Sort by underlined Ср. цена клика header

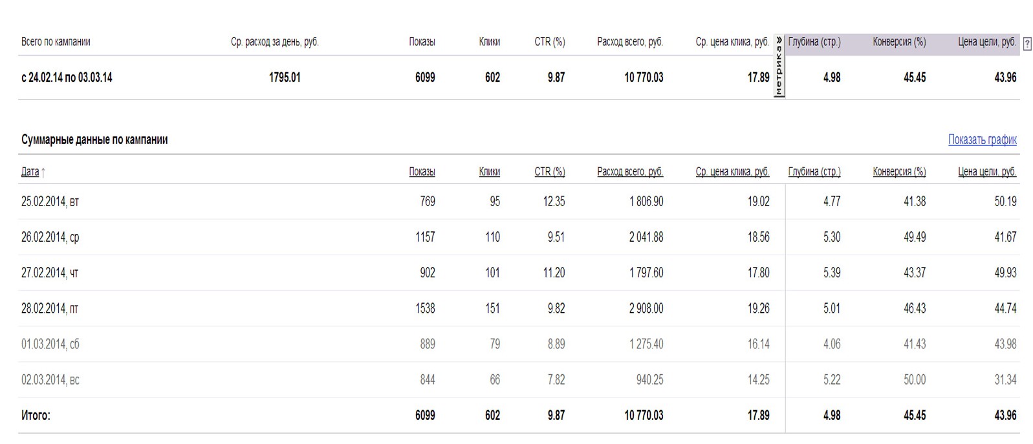(732, 172)
